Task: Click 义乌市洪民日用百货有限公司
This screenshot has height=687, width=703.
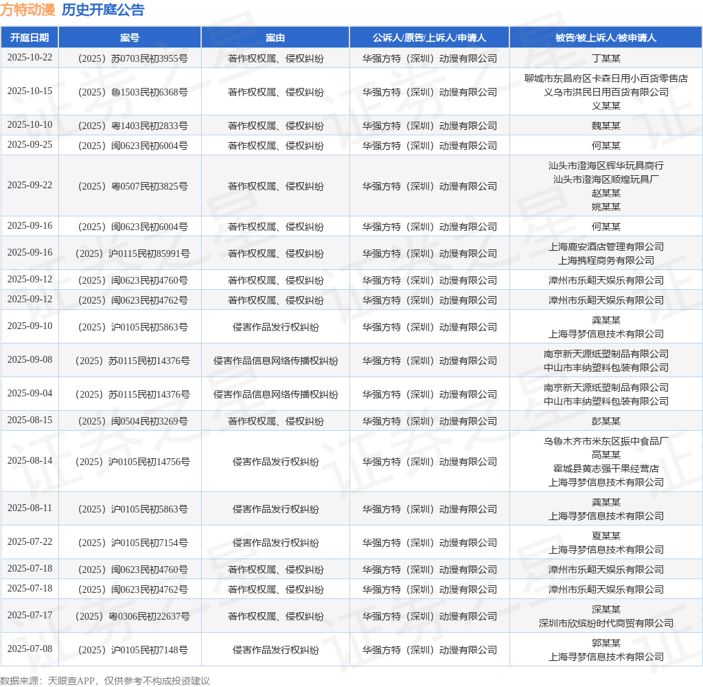Action: pos(606,92)
